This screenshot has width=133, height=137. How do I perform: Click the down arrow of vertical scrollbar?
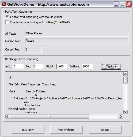coord(126,112)
